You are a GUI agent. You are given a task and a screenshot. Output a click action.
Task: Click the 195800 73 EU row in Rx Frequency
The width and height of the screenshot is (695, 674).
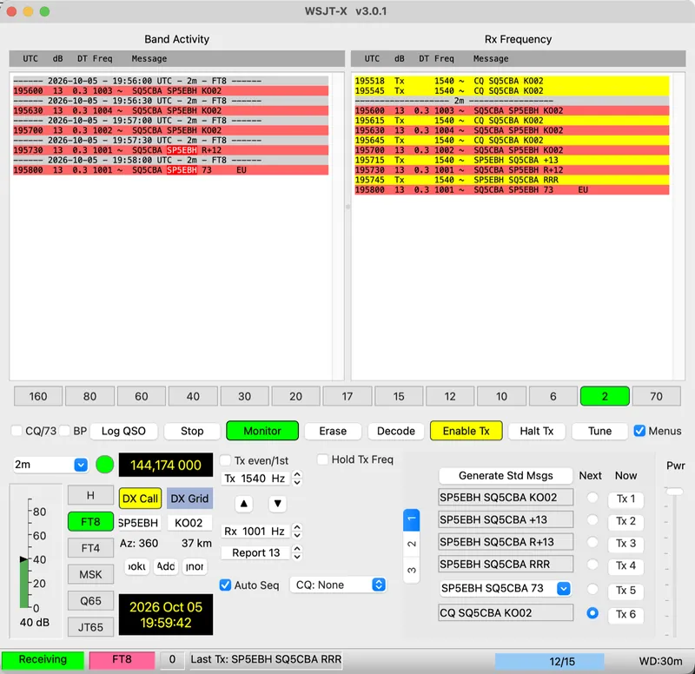click(512, 189)
